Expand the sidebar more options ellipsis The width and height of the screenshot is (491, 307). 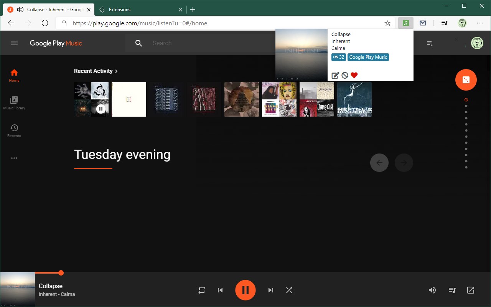point(14,158)
